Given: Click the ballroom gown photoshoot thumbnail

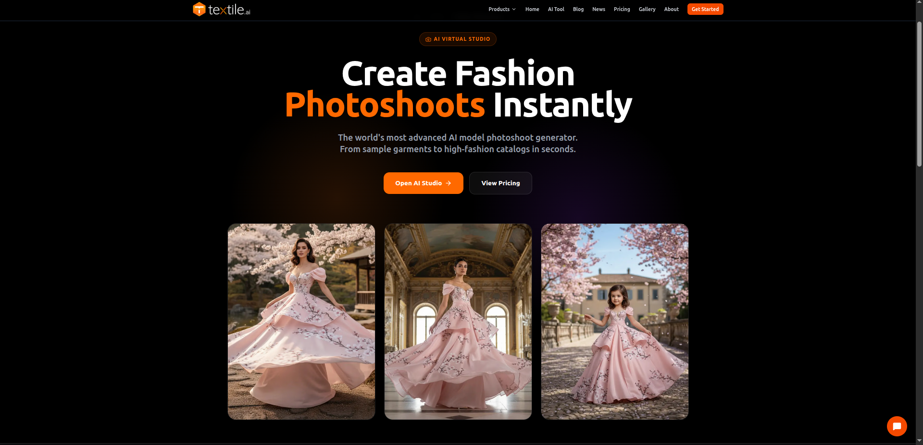Looking at the screenshot, I should (458, 322).
